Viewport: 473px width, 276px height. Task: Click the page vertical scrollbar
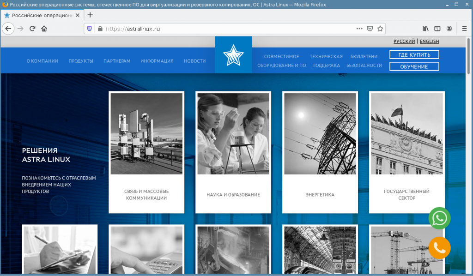pos(468,56)
